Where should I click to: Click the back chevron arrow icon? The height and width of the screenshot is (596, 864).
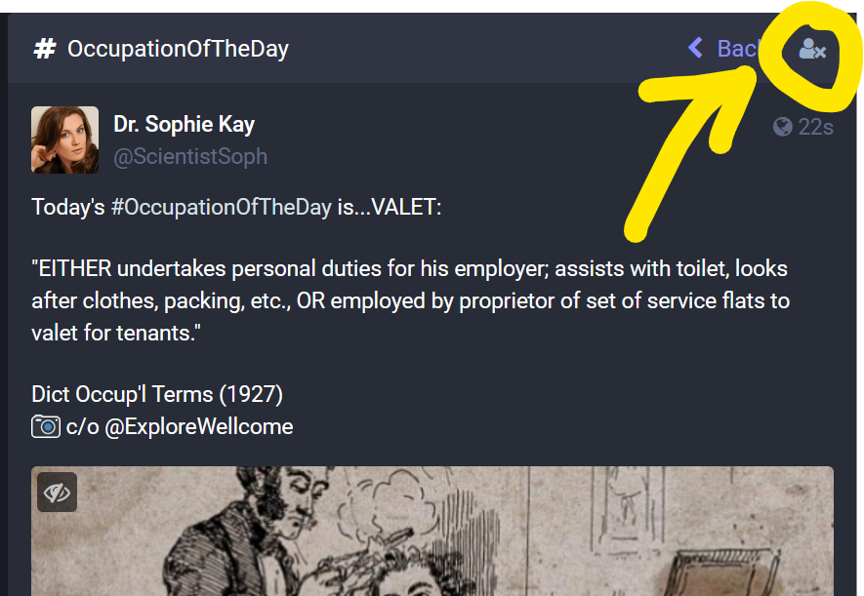pyautogui.click(x=695, y=48)
